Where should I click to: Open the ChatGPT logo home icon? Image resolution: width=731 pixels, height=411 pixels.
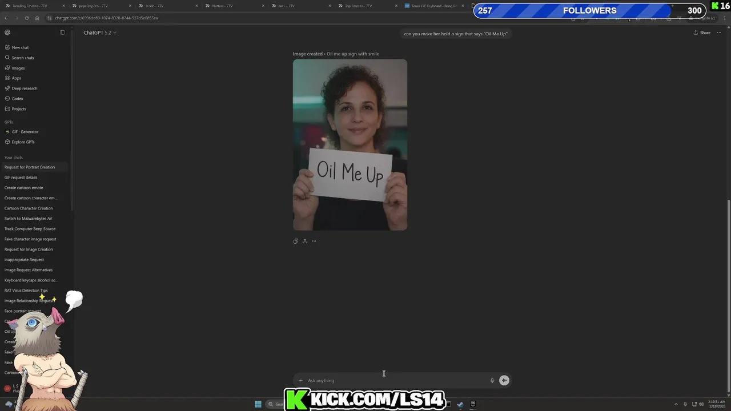tap(7, 33)
